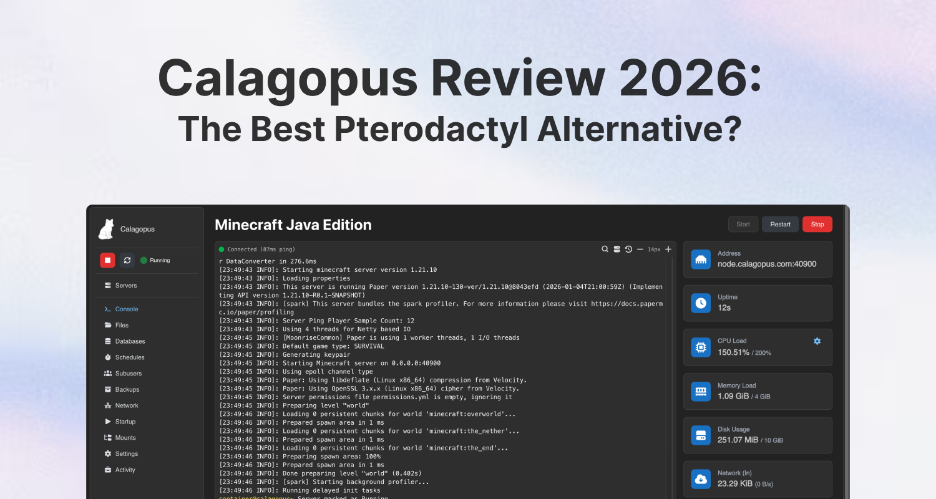Click the icon between search and history icons
The height and width of the screenshot is (499, 936).
point(617,249)
